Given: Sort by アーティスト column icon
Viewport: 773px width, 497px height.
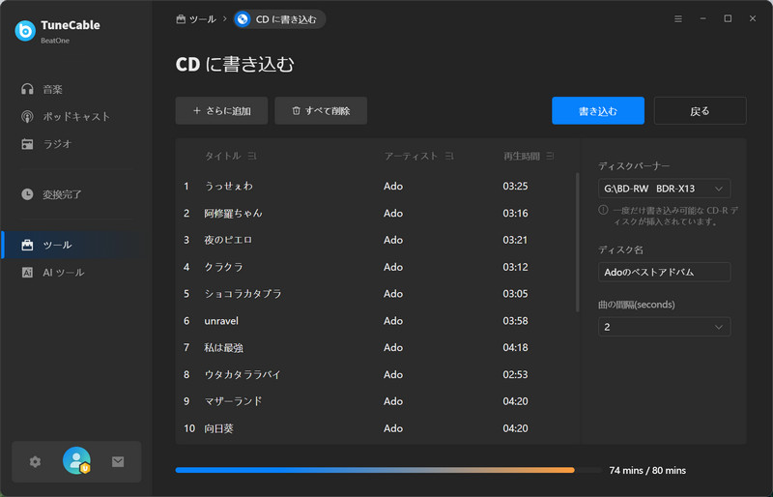Looking at the screenshot, I should tap(449, 156).
